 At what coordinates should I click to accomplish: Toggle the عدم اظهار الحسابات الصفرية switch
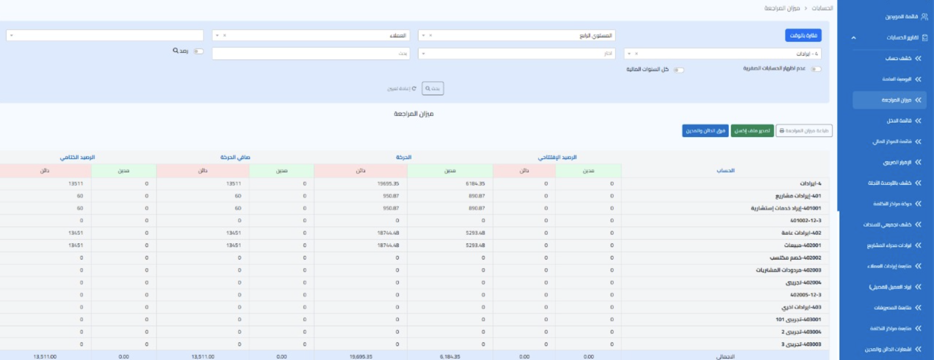pos(816,69)
